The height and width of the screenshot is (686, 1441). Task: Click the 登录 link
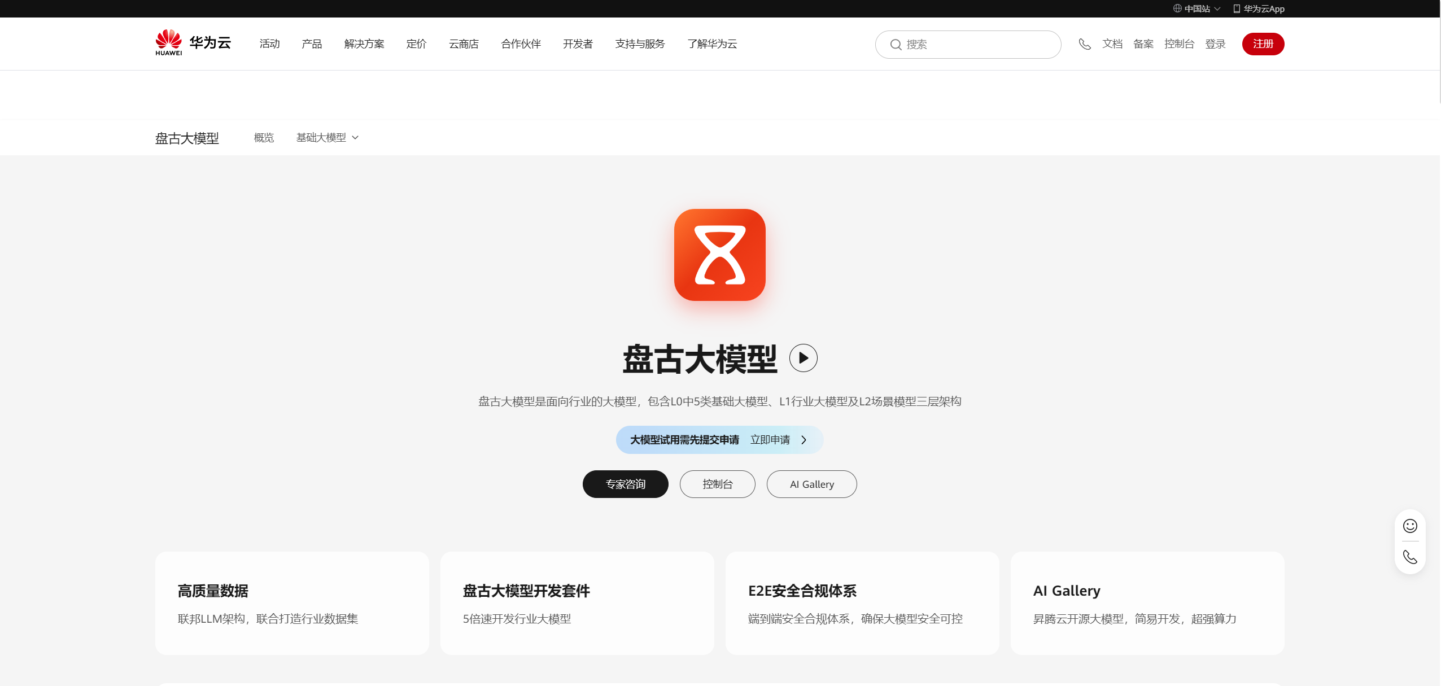point(1215,43)
